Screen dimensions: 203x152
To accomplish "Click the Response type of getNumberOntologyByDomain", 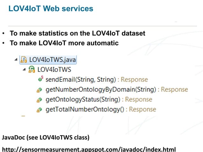I will click(174, 89).
